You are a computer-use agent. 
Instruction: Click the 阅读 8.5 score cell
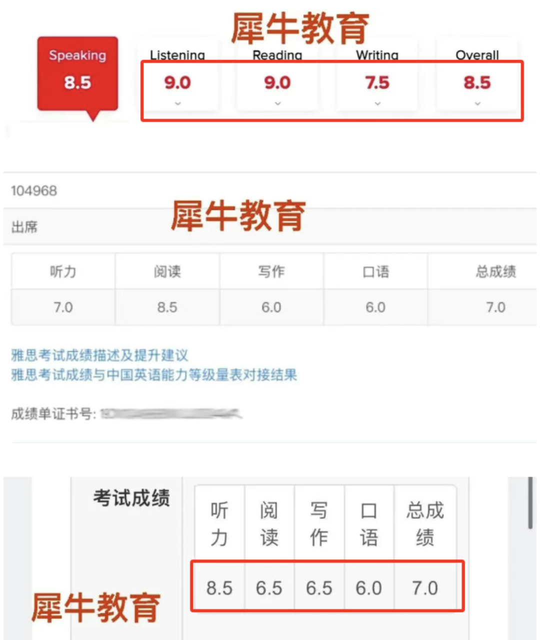point(167,307)
